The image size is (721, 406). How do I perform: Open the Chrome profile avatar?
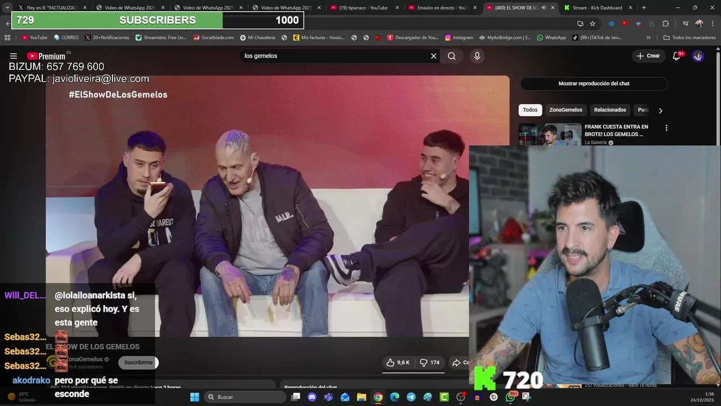pyautogui.click(x=699, y=24)
